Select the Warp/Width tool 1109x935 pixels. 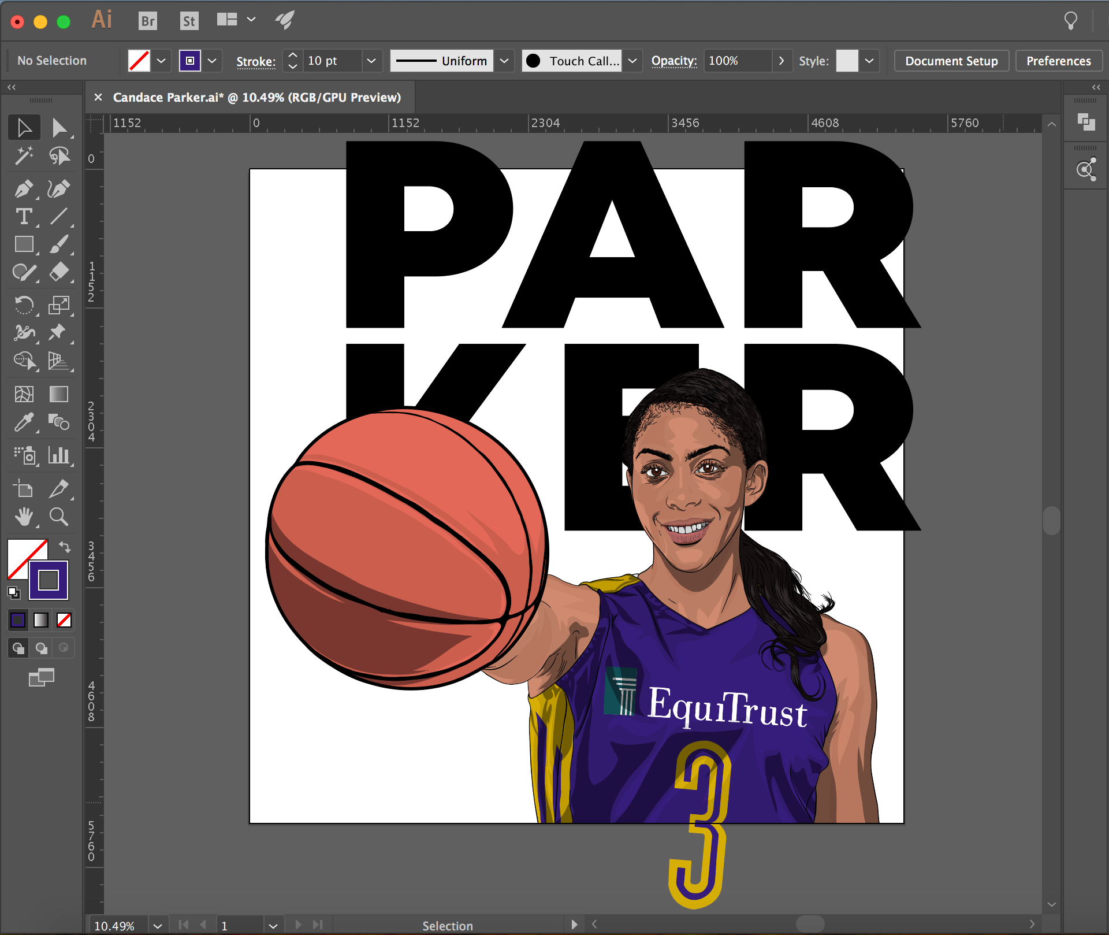tap(24, 332)
